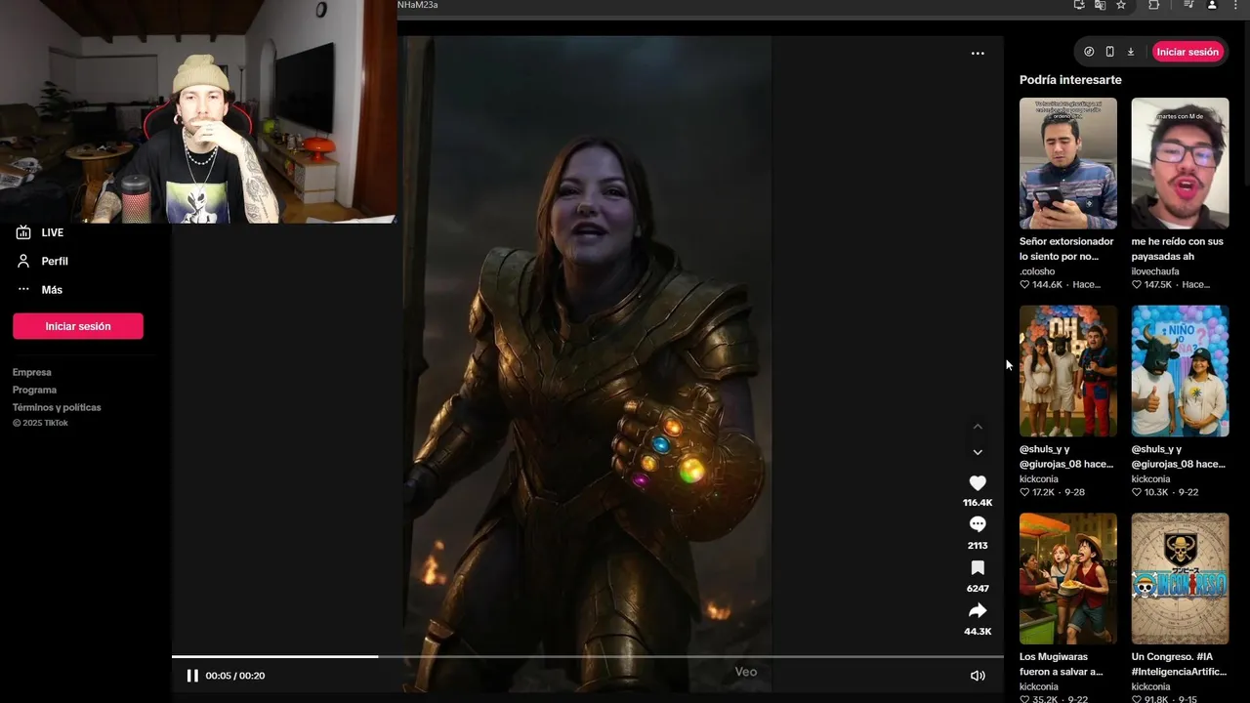Open video three-dot options menu
Image resolution: width=1250 pixels, height=703 pixels.
tap(978, 54)
